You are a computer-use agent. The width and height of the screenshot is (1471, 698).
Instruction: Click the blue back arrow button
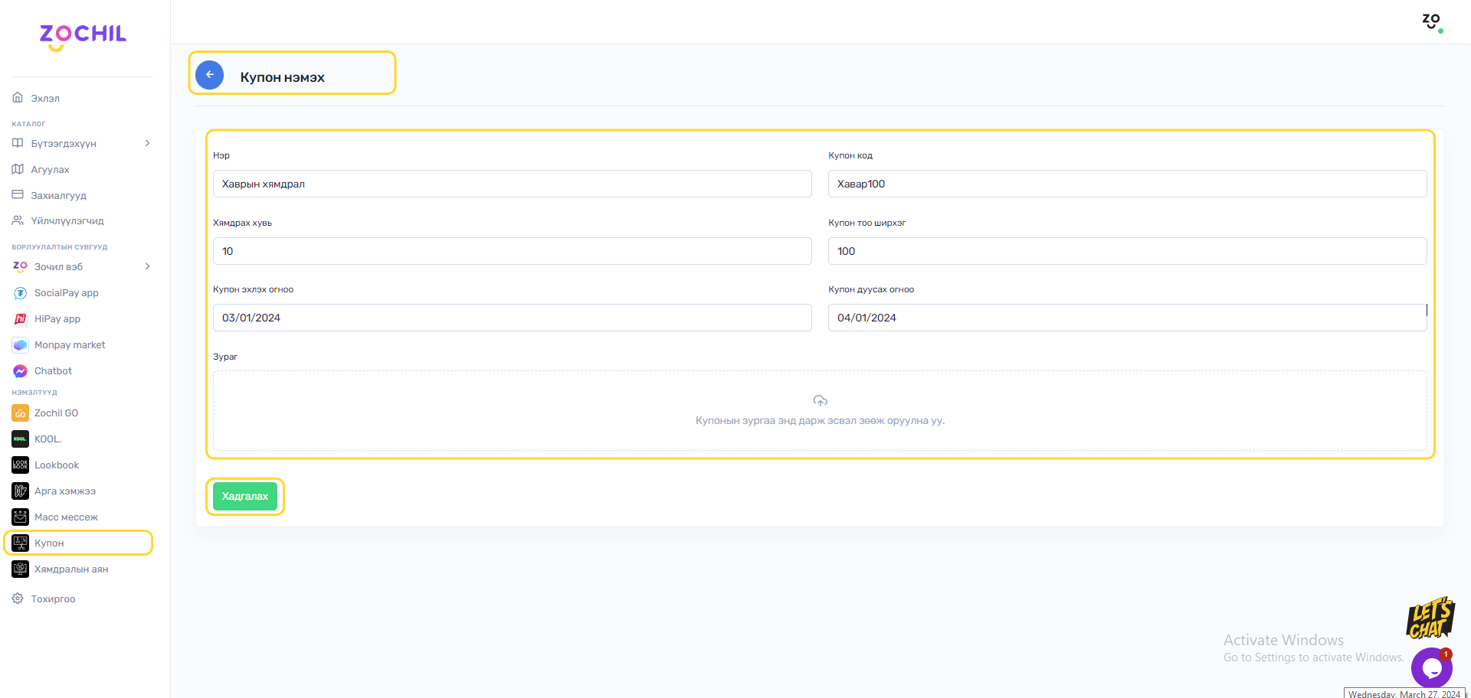[209, 75]
